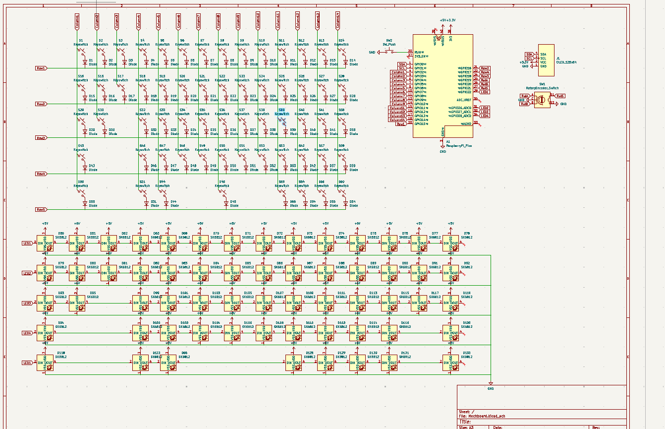The image size is (665, 429).
Task: Click the RotA label on the rotary encoder
Action: pos(524,96)
